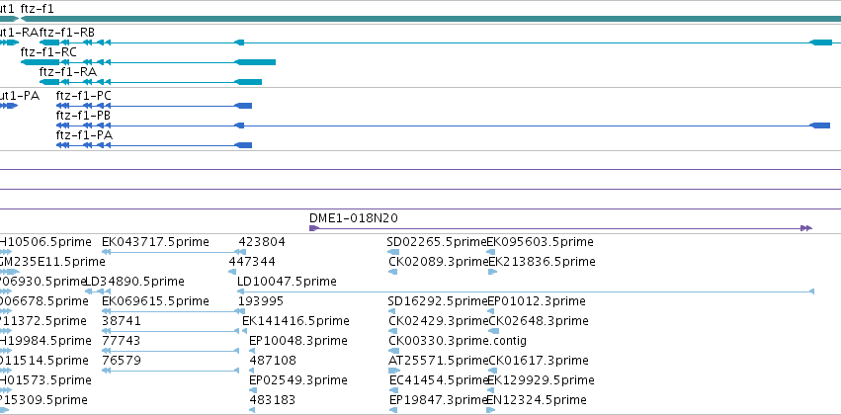Image resolution: width=841 pixels, height=415 pixels.
Task: Select EST EP02549.3prime
Action: coord(298,380)
